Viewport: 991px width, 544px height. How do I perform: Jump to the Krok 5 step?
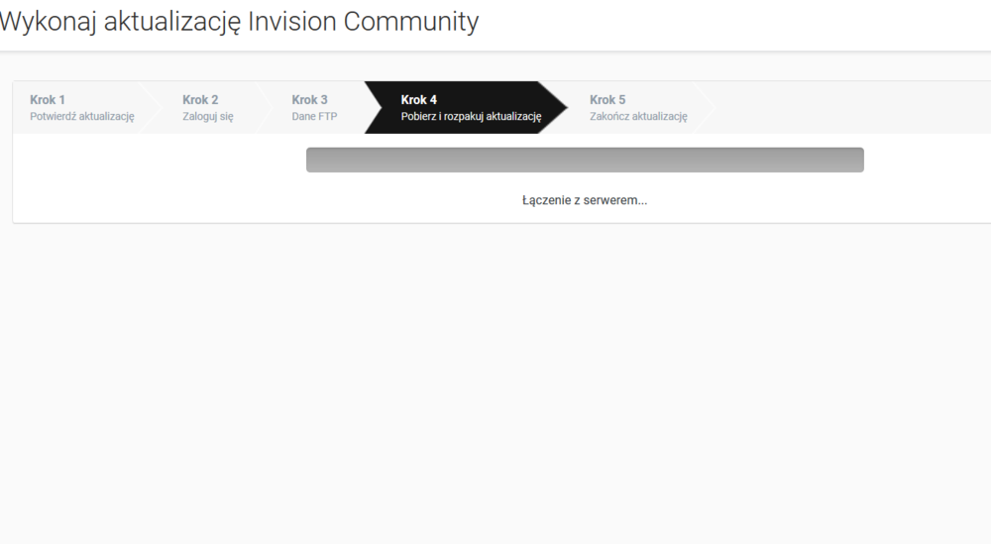tap(607, 99)
